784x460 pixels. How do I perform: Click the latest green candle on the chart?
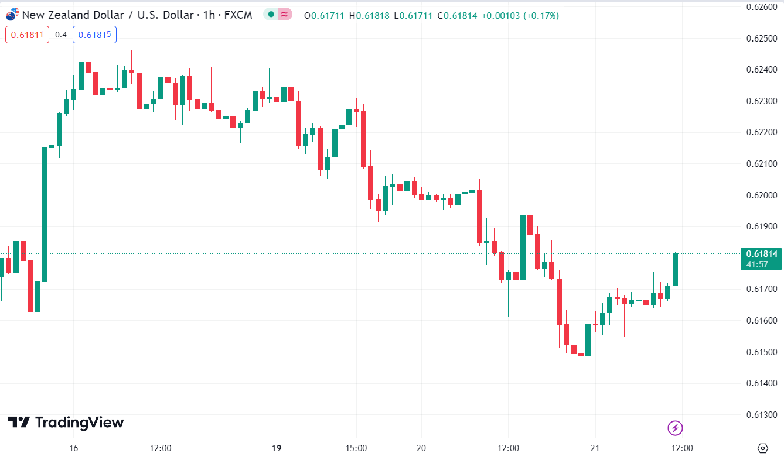[675, 270]
